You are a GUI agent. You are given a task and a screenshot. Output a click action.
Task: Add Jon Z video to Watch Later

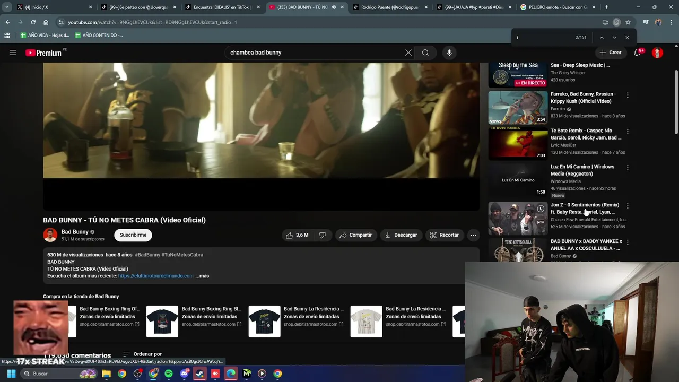click(x=540, y=209)
